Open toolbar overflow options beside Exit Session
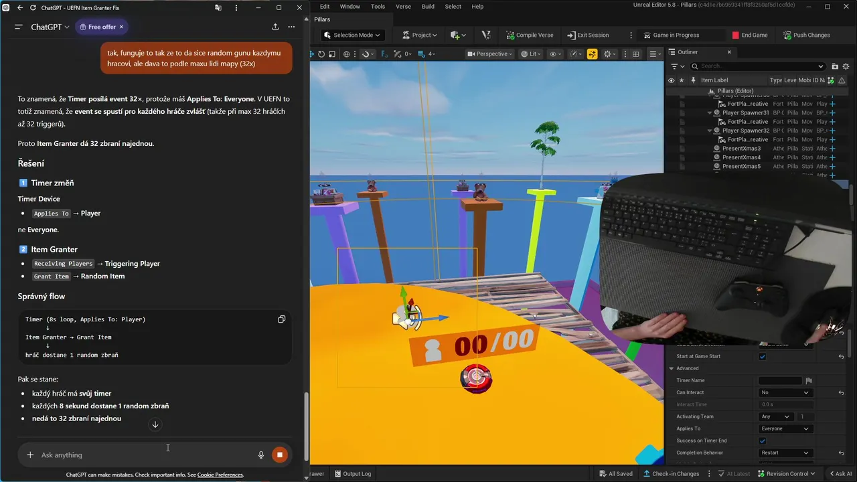The height and width of the screenshot is (482, 857). [x=631, y=35]
